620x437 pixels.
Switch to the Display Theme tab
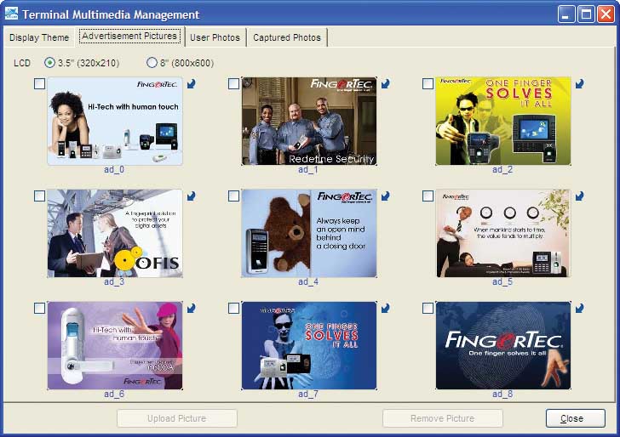[38, 37]
